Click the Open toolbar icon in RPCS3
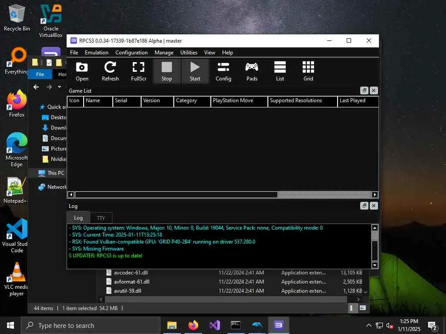 (x=82, y=71)
